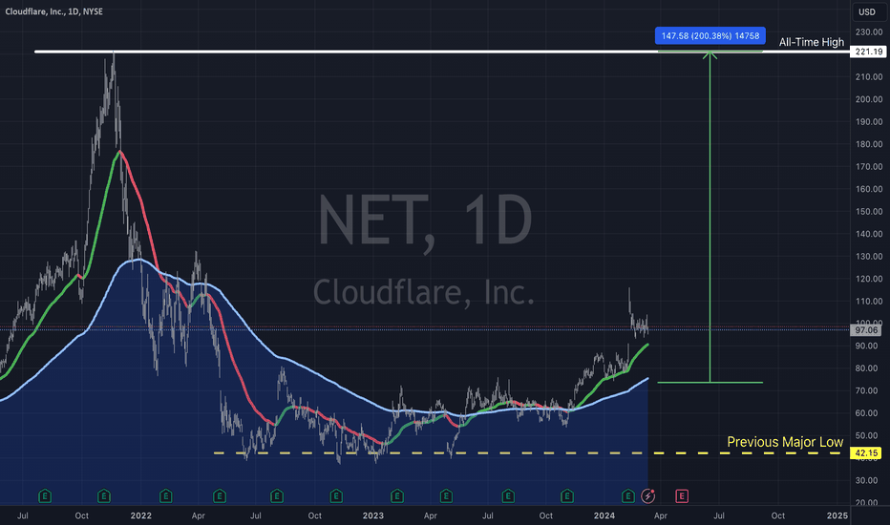Click the 2024 label on the time axis
This screenshot has height=525, width=890.
click(x=604, y=515)
